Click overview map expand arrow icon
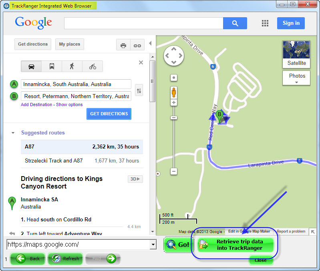320x271 pixels. [x=313, y=232]
